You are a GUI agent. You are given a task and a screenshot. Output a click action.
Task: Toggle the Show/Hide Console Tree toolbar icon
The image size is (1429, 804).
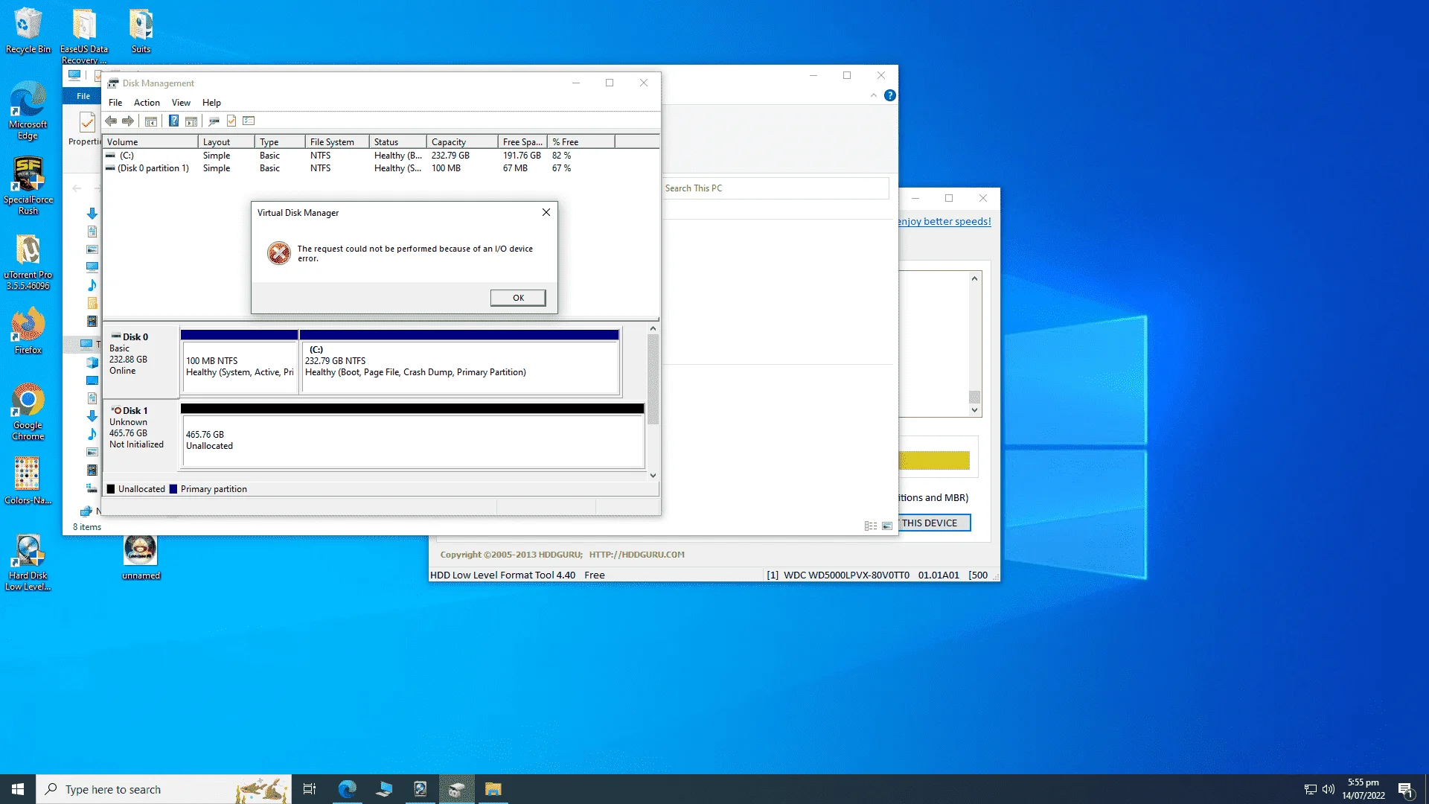(151, 121)
